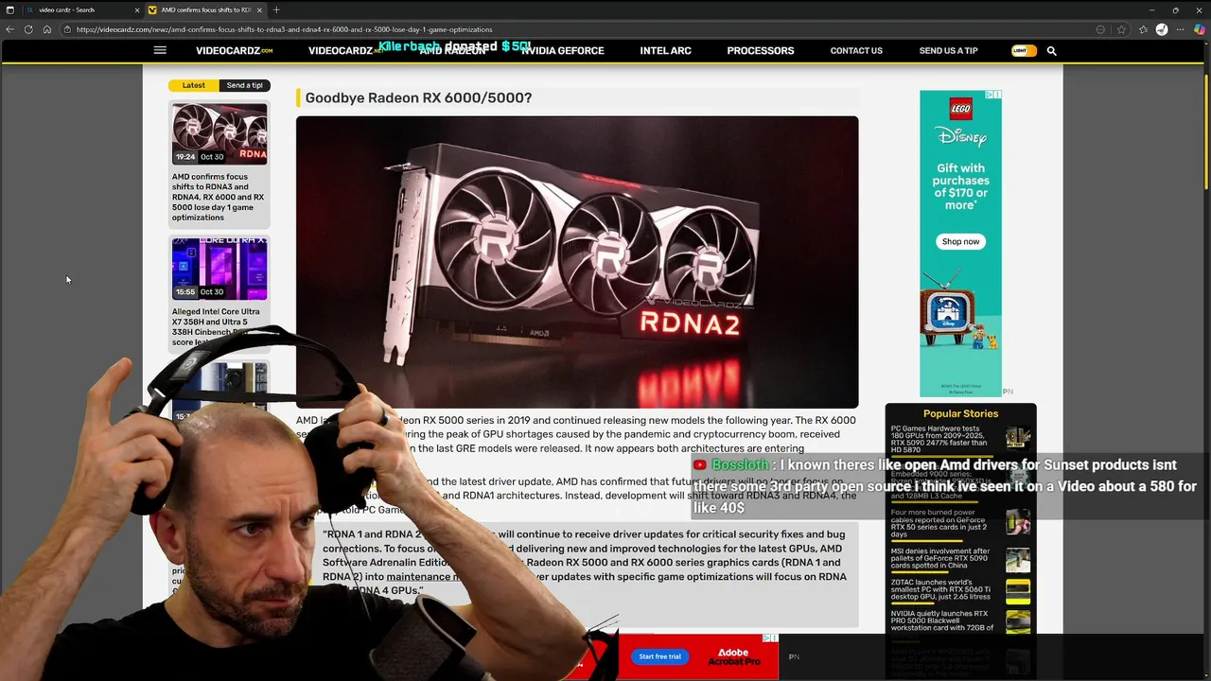Image resolution: width=1211 pixels, height=681 pixels.
Task: Open 'NVIDIA quietly launches RTX PRO 5000' story
Action: point(942,620)
